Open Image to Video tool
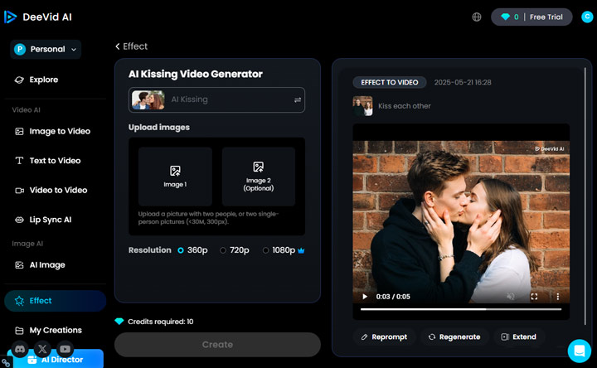 click(52, 131)
